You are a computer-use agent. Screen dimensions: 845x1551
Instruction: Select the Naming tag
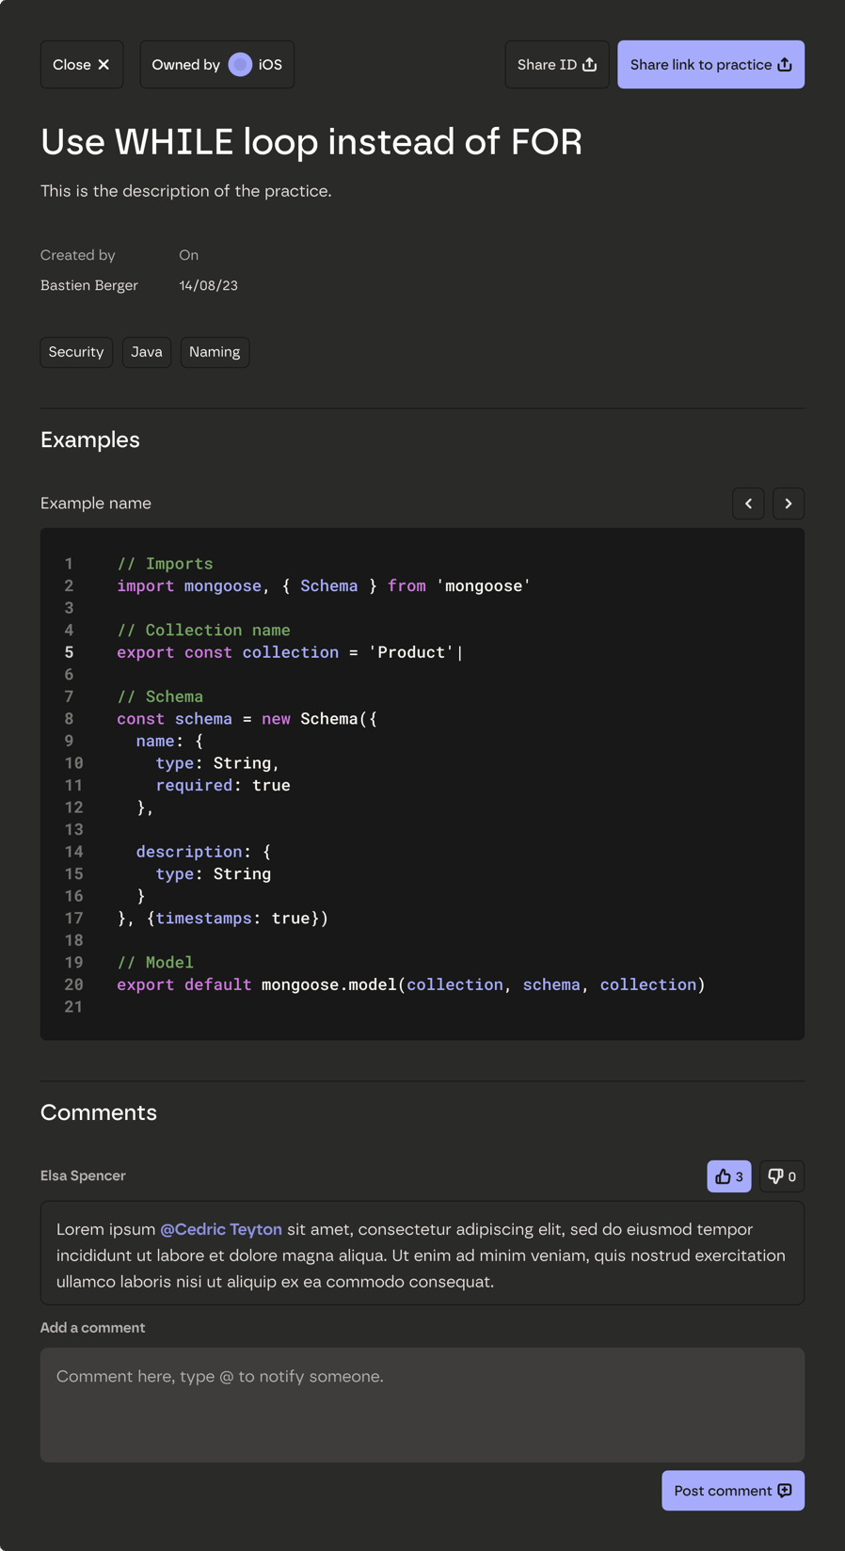click(215, 352)
